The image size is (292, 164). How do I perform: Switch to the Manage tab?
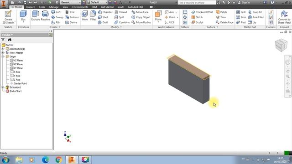pyautogui.click(x=54, y=7)
